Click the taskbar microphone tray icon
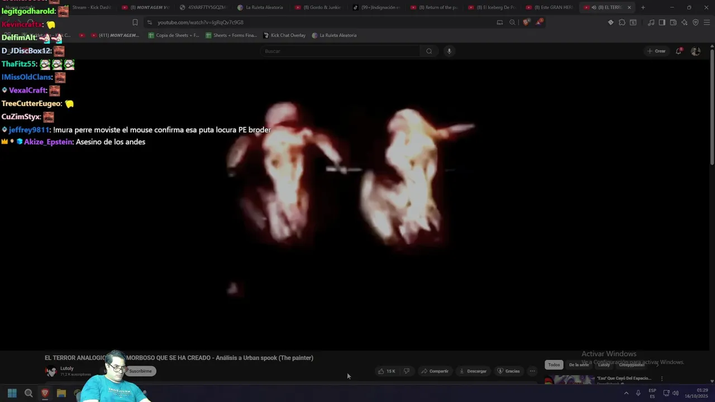 (x=638, y=393)
